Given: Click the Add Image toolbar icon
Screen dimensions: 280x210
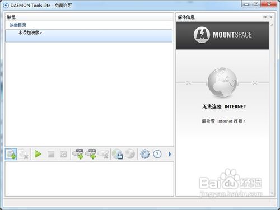Looking at the screenshot, I should pos(11,154).
